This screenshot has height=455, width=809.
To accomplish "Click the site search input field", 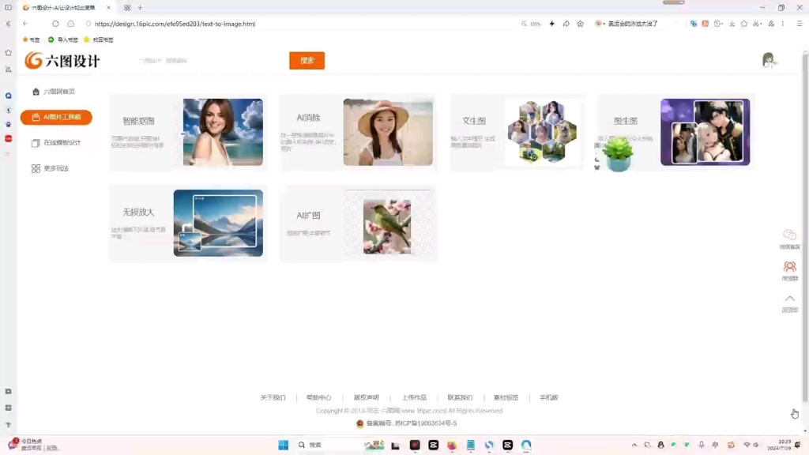I will pyautogui.click(x=209, y=60).
